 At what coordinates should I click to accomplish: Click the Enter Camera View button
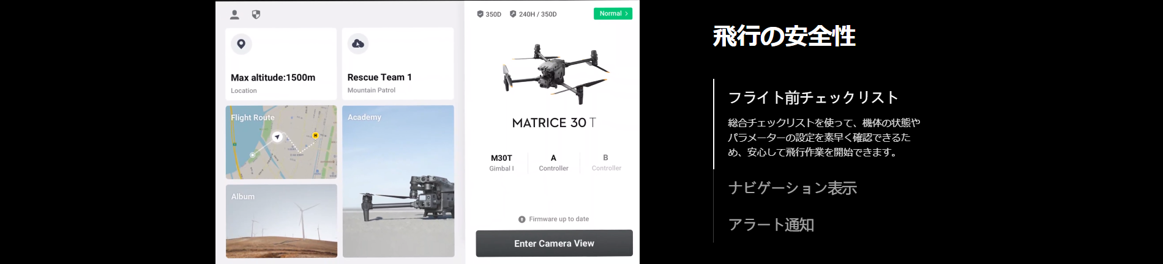tap(554, 243)
